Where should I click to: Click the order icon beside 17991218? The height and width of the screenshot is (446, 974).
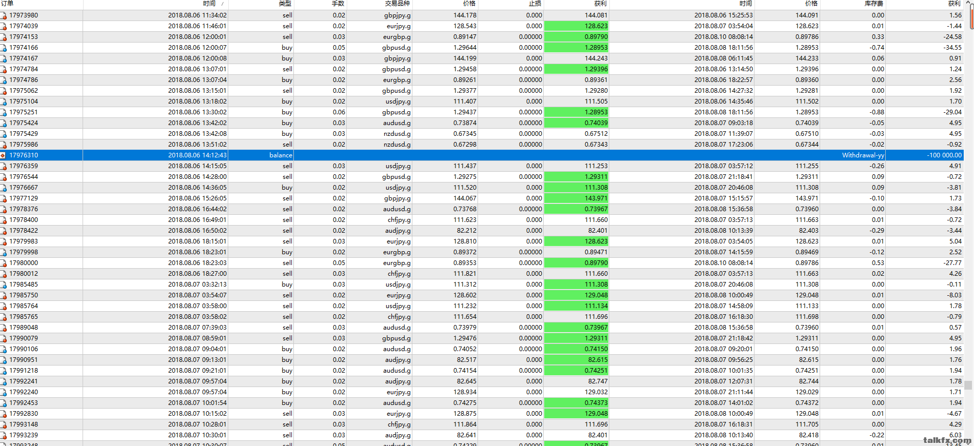pos(4,371)
